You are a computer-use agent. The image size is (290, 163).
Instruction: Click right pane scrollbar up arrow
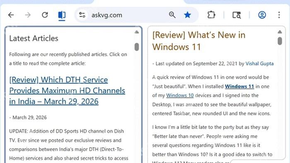pyautogui.click(x=280, y=32)
